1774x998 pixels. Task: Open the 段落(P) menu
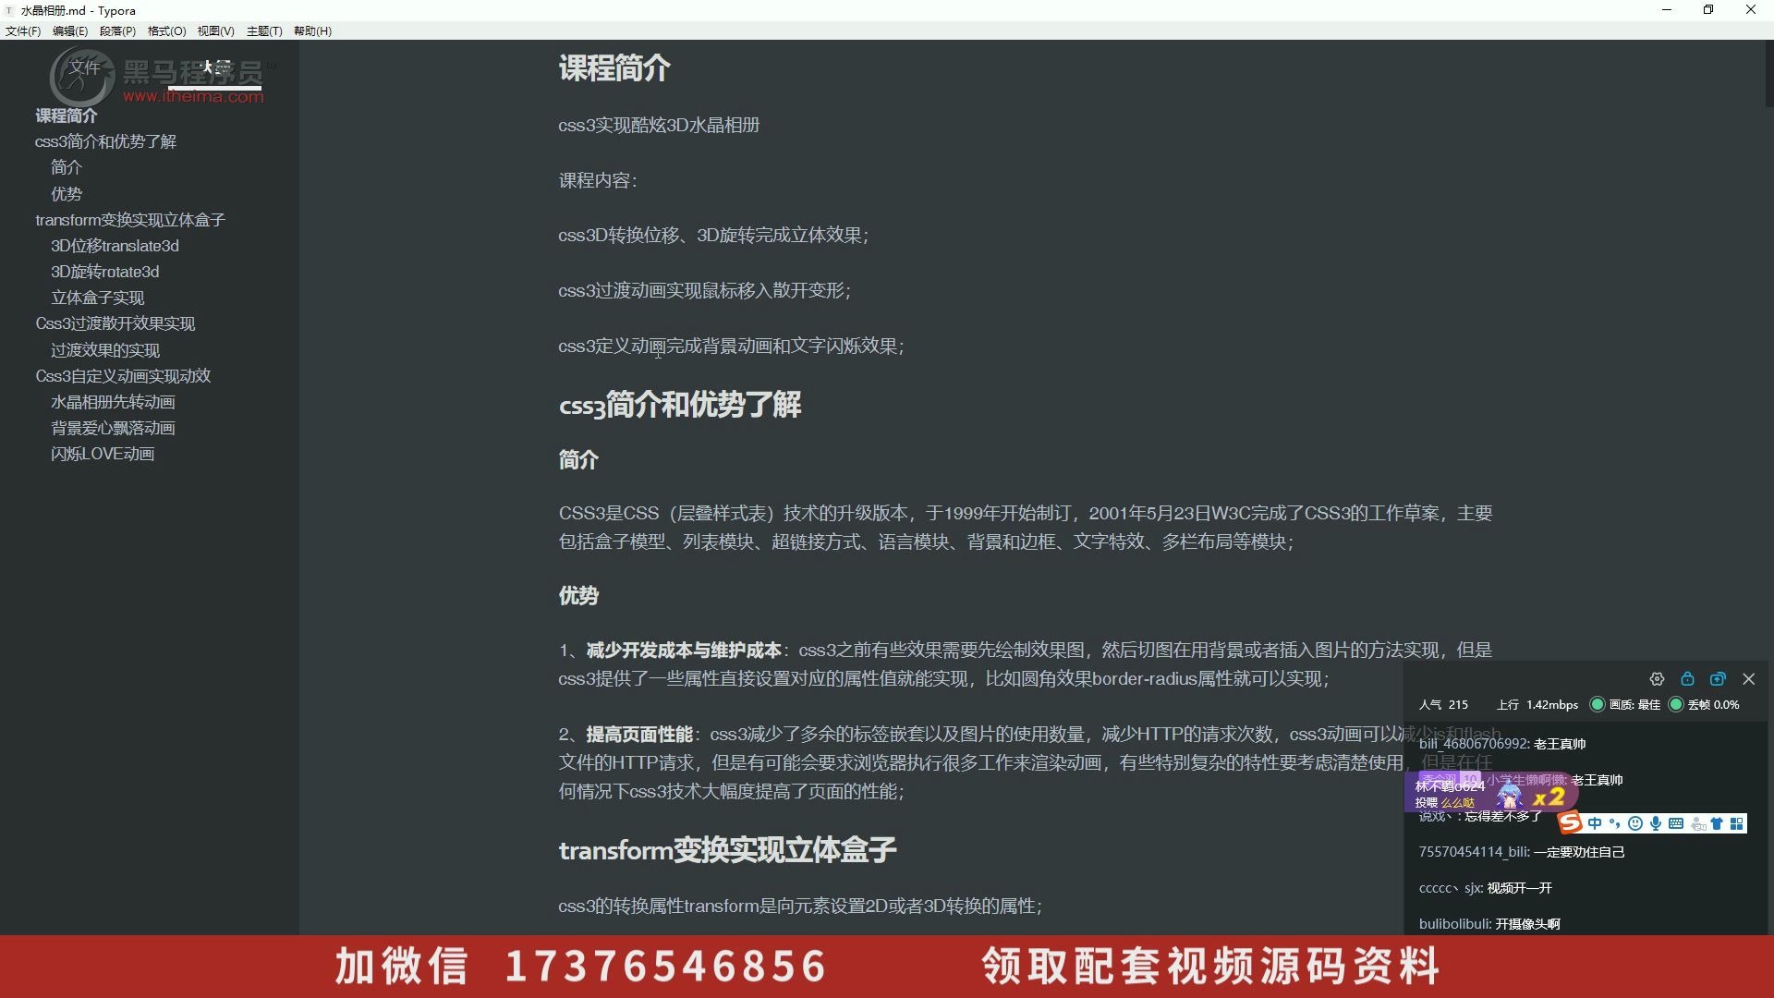click(x=117, y=30)
